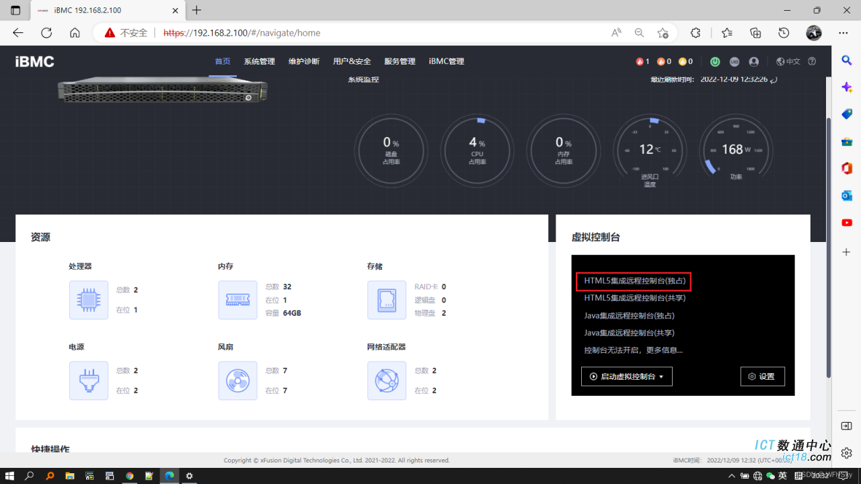861x484 pixels.
Task: Add a sidebar app with plus icon
Action: [x=847, y=252]
